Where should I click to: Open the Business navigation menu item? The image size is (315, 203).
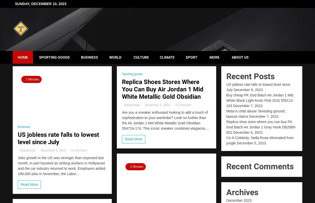click(x=89, y=57)
